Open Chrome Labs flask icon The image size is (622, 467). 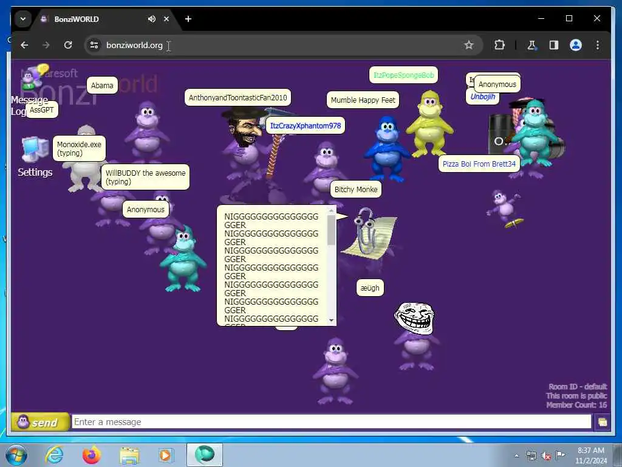[531, 45]
